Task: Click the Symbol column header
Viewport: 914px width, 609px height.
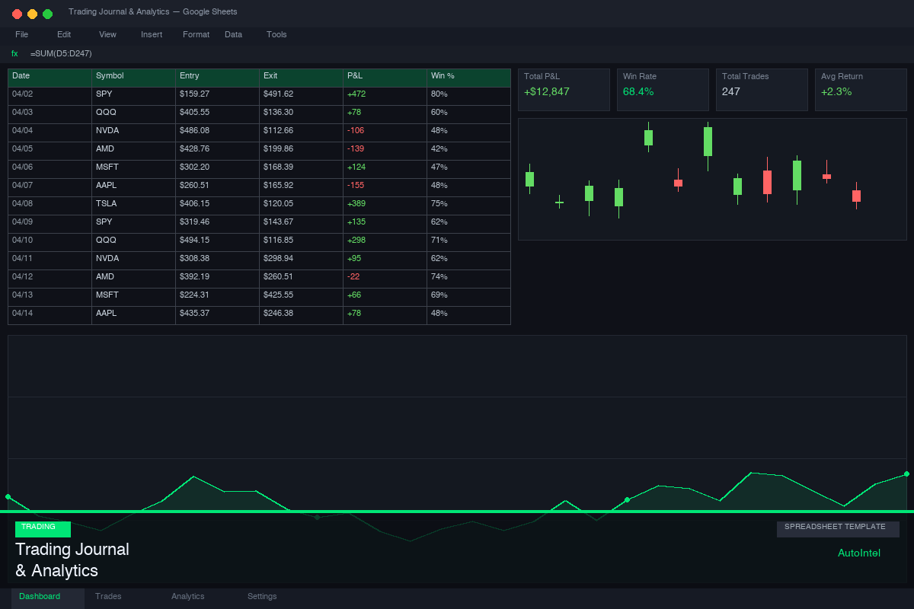Action: coord(133,76)
